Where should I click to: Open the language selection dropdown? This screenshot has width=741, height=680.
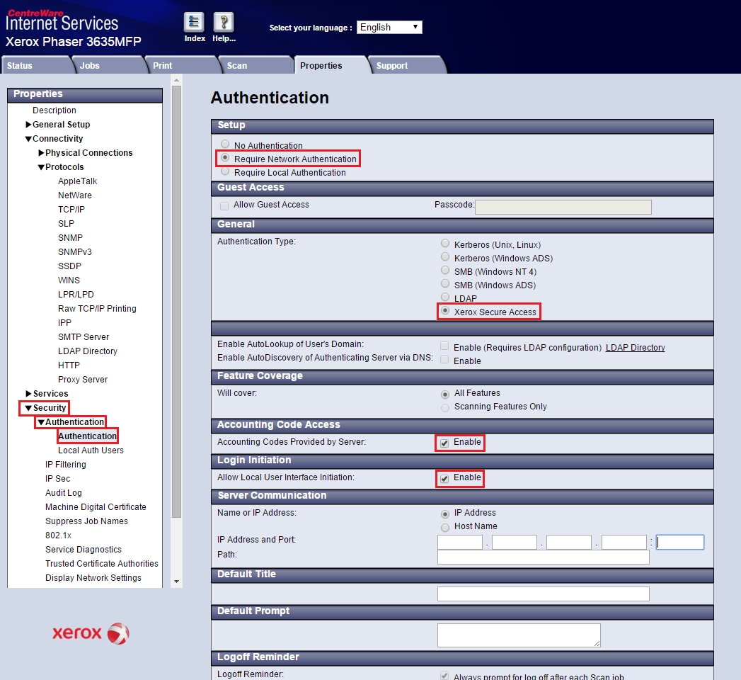click(x=389, y=27)
